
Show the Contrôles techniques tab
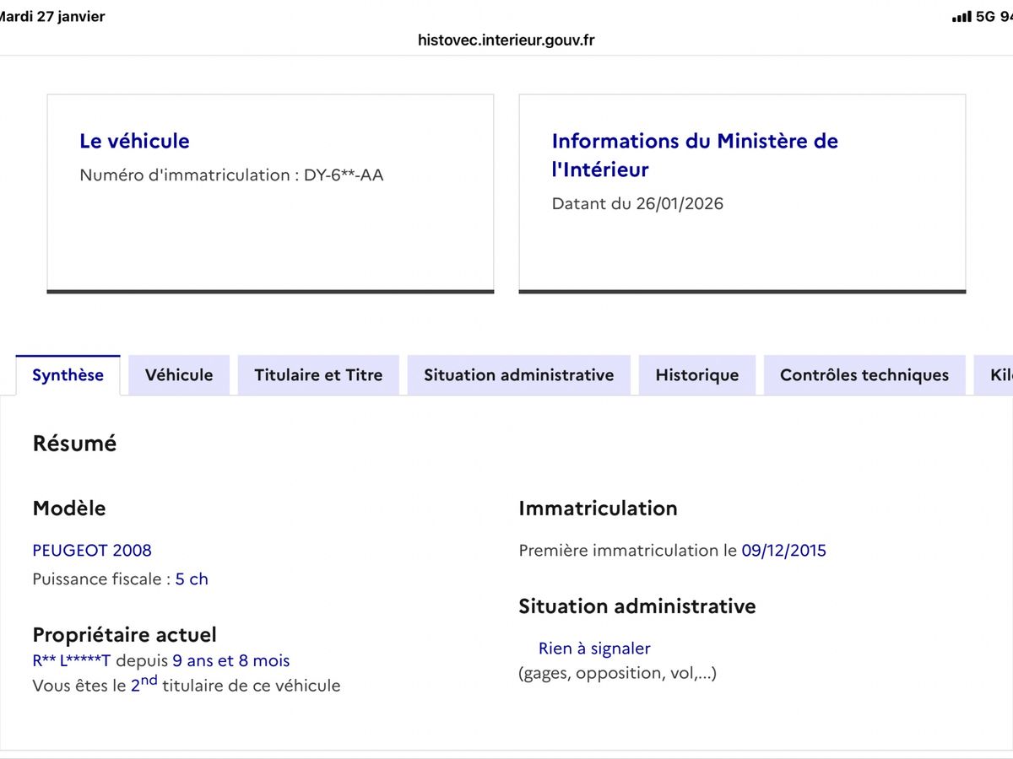864,375
